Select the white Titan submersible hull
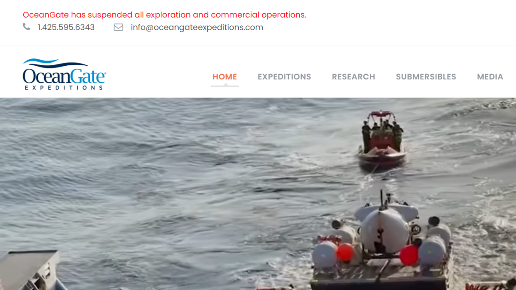Screen dimensions: 516x290 click(384, 230)
